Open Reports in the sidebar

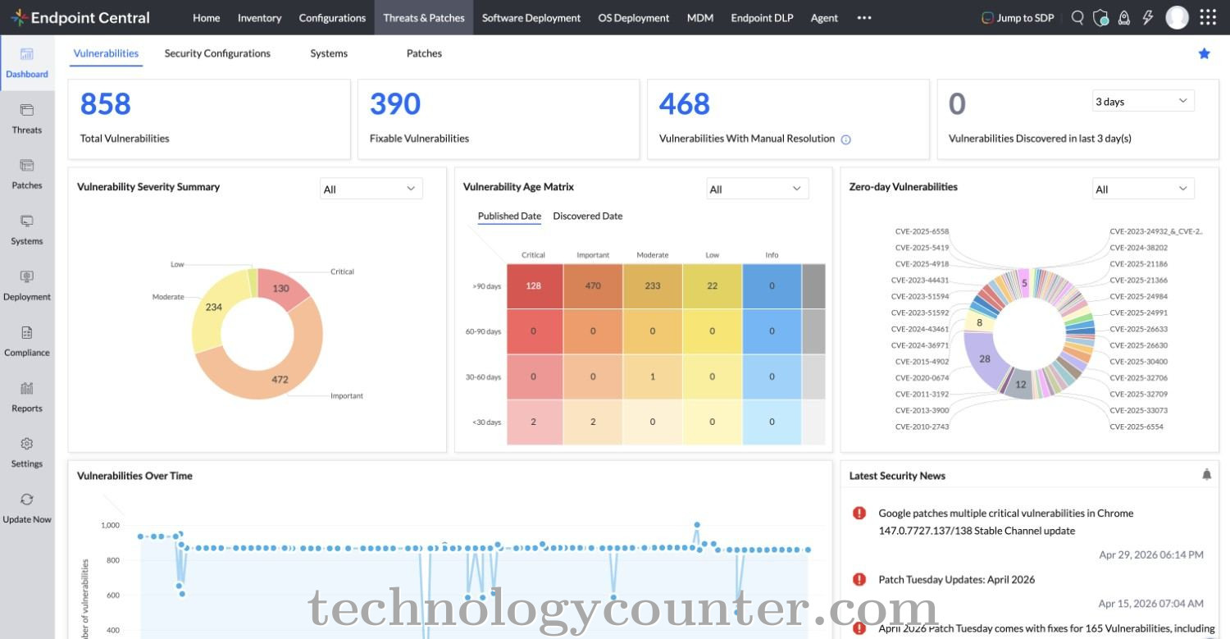pos(27,398)
